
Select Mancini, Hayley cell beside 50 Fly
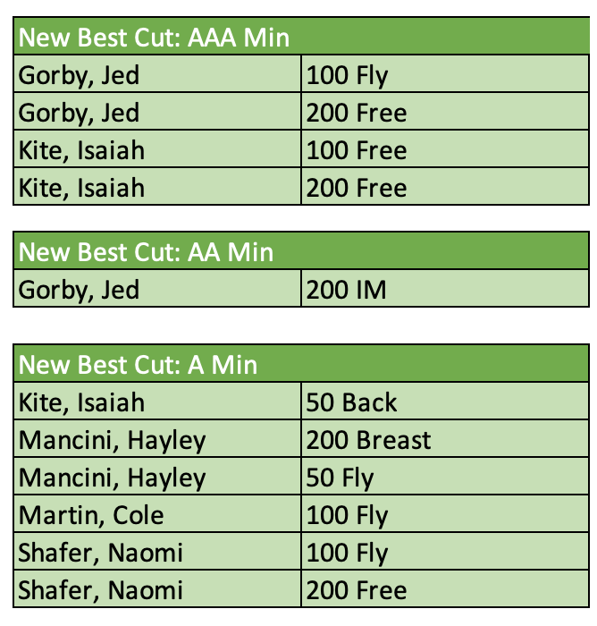(112, 478)
